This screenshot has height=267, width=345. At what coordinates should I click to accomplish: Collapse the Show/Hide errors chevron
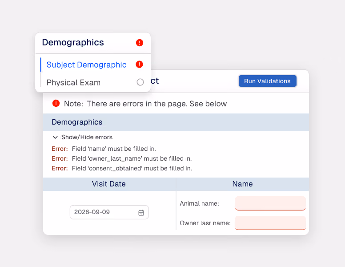tap(55, 138)
